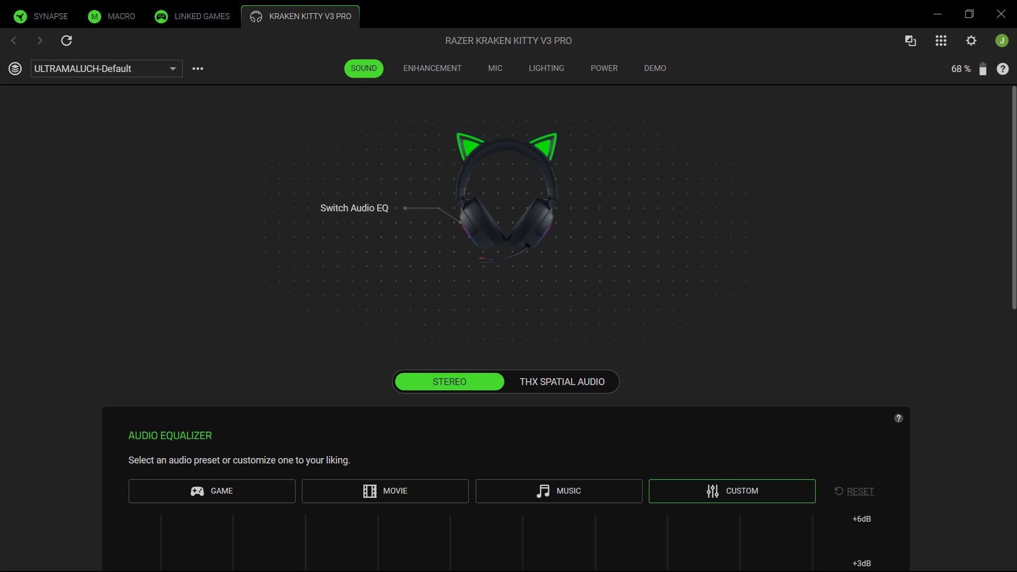Reset the audio equalizer
This screenshot has width=1017, height=572.
pos(854,491)
